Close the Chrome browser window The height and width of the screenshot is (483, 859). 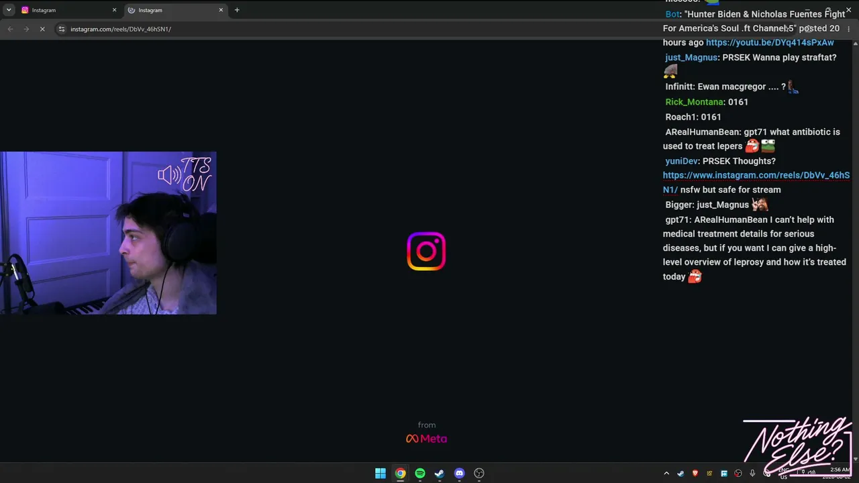tap(848, 10)
